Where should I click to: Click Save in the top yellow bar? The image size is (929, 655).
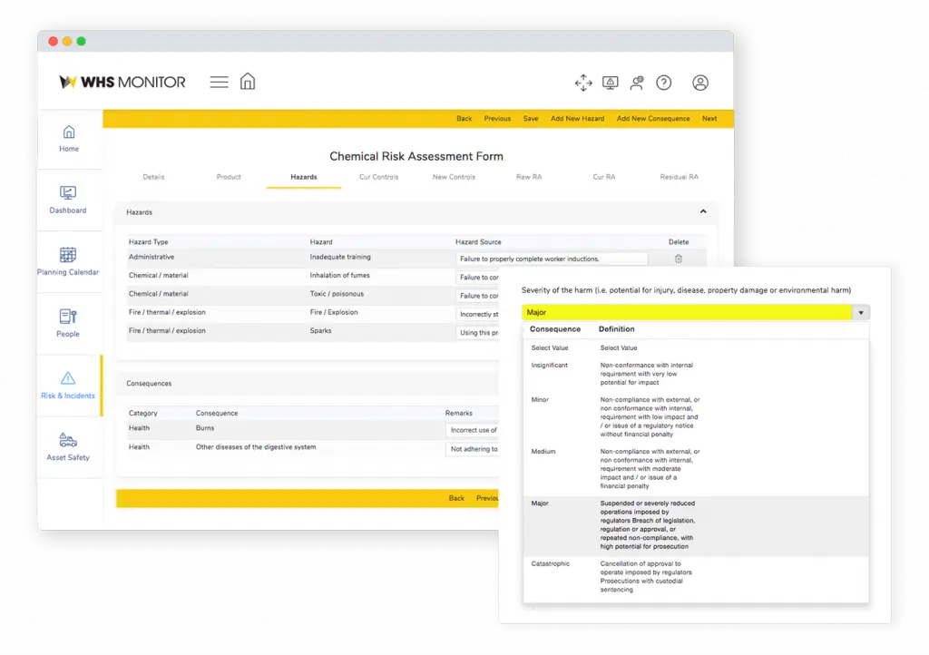pyautogui.click(x=531, y=119)
